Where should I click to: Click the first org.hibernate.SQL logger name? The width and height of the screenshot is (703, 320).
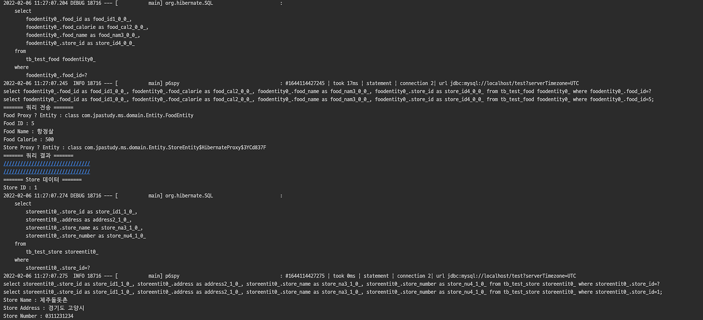click(189, 3)
